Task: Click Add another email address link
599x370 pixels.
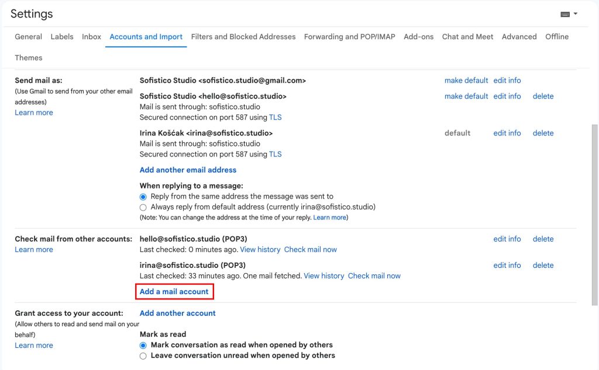Action: click(188, 170)
